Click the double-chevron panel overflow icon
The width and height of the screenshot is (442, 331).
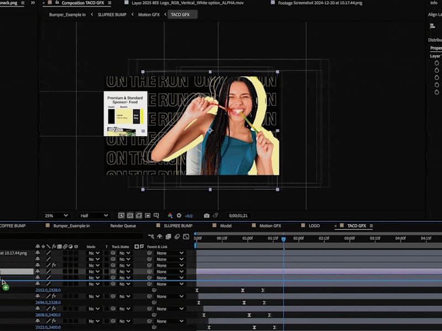33,3
